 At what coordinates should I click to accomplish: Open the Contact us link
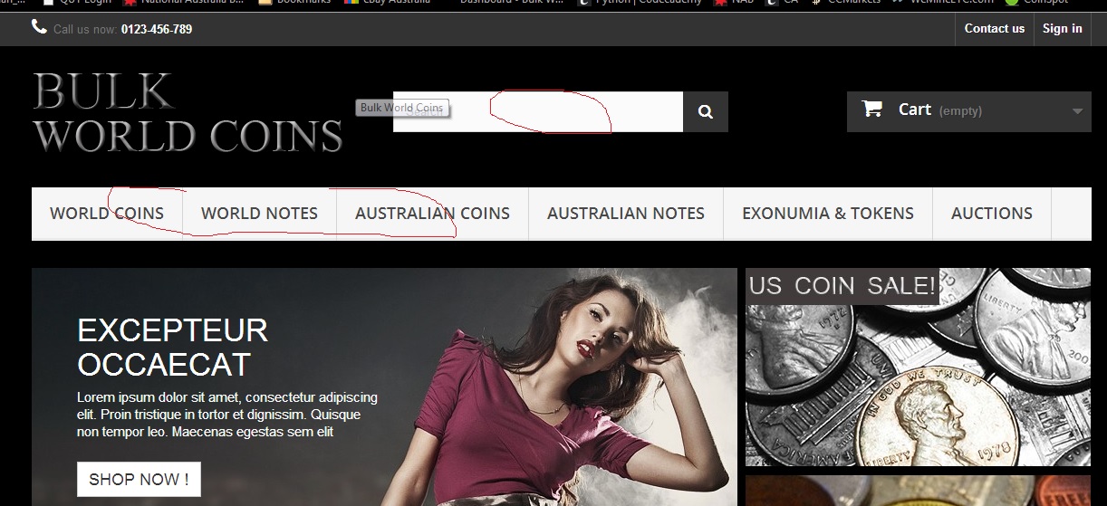994,29
